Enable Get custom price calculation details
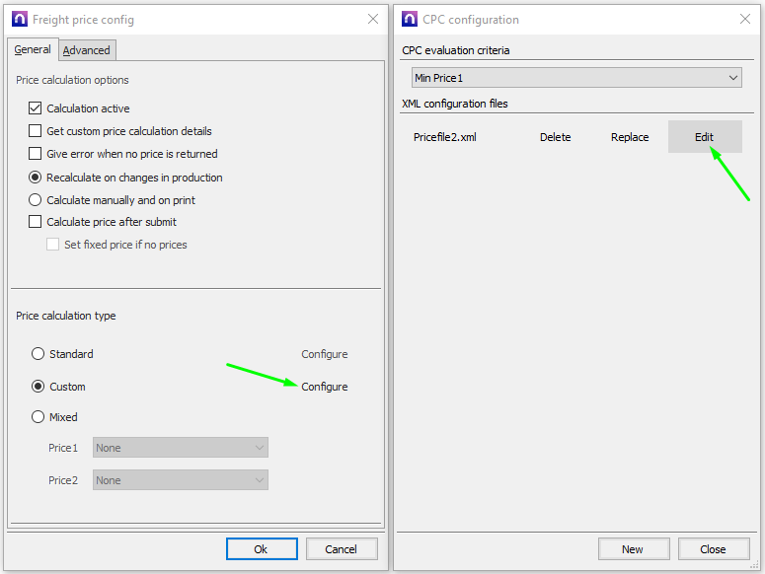 pos(37,131)
